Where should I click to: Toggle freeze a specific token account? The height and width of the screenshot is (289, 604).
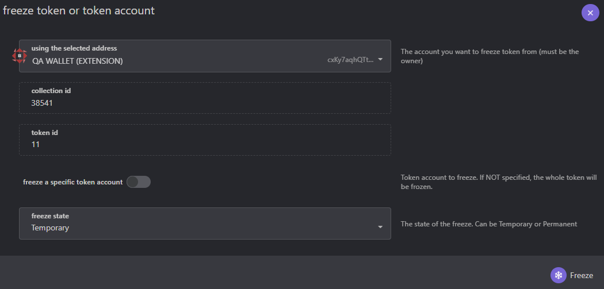139,182
